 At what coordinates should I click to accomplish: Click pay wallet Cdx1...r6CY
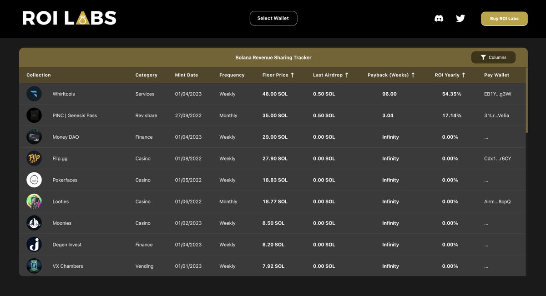point(498,159)
